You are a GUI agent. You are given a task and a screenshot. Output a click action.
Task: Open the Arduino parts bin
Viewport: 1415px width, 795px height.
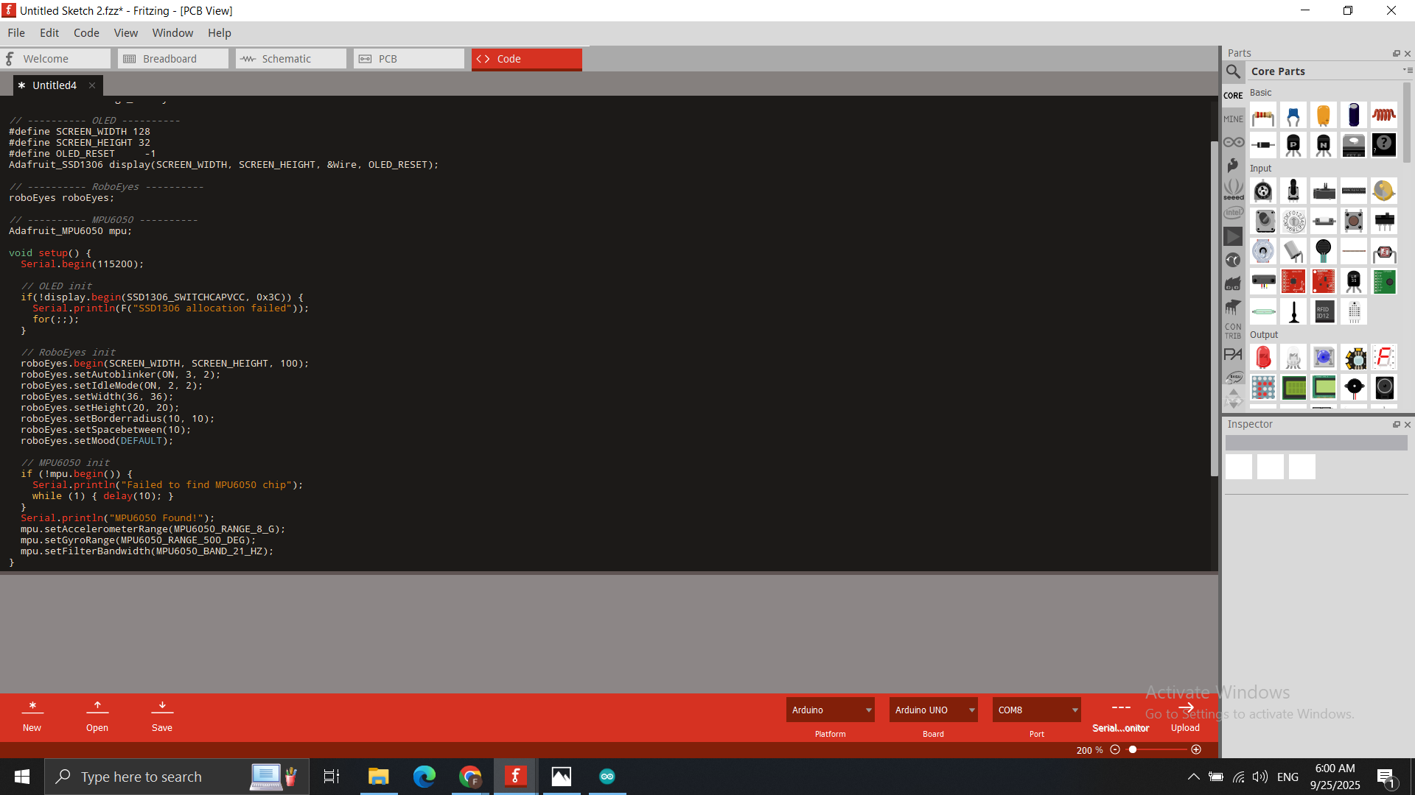point(1233,142)
